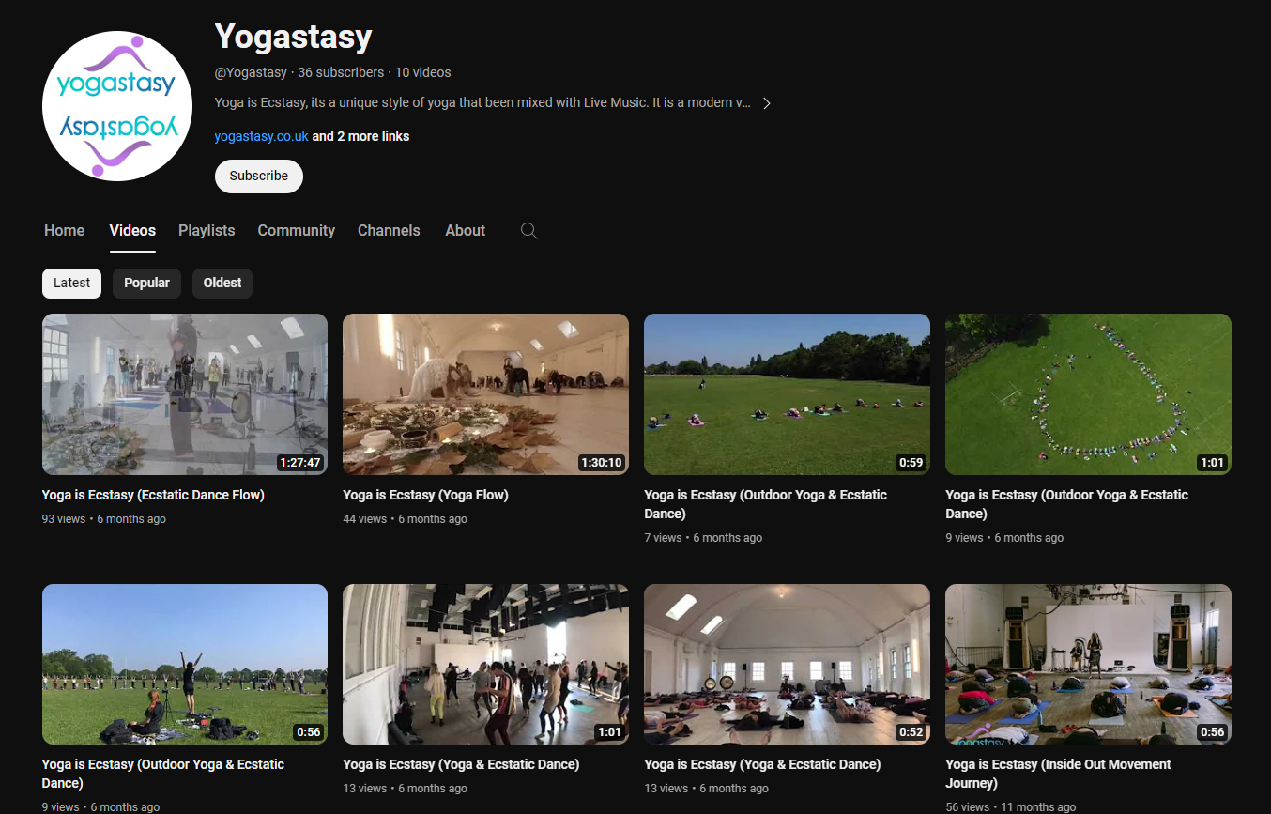Image resolution: width=1271 pixels, height=814 pixels.
Task: Show the 'and 2 more links' list
Action: [x=360, y=136]
